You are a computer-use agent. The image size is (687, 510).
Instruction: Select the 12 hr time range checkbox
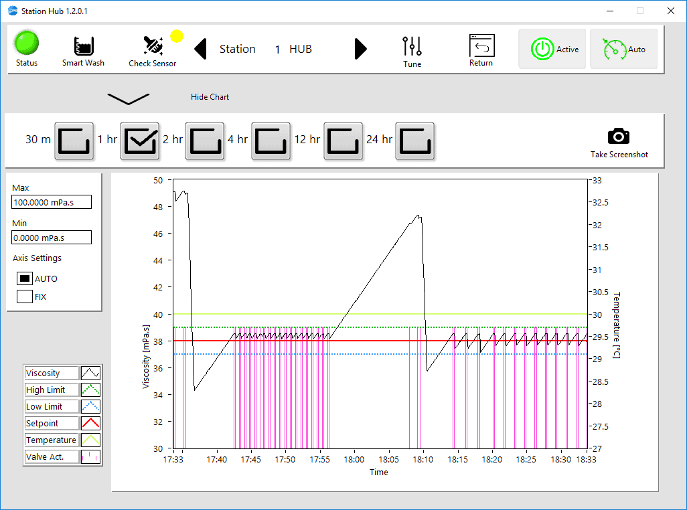[x=343, y=141]
